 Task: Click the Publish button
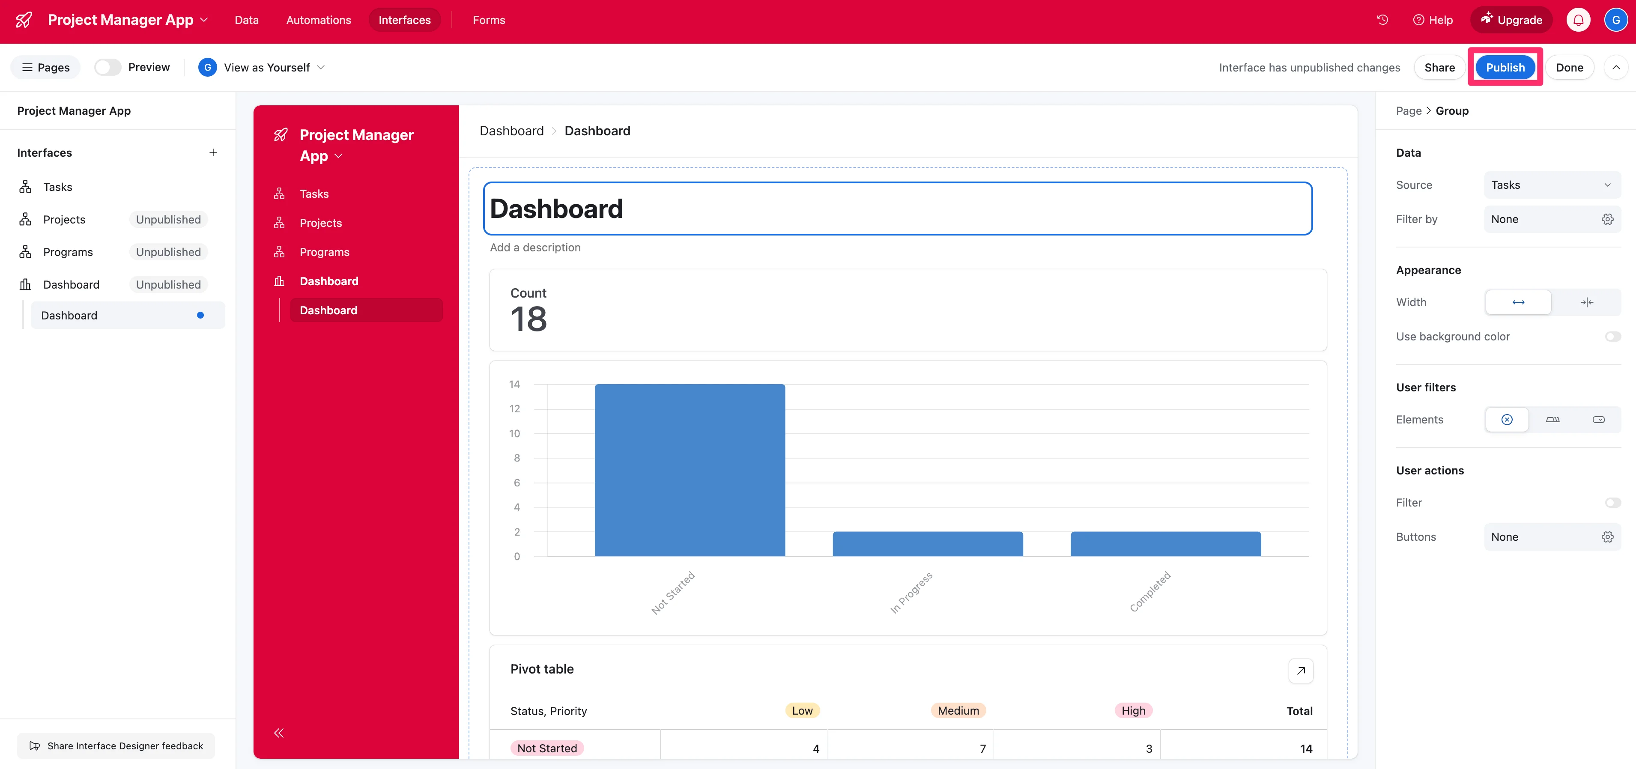pyautogui.click(x=1505, y=67)
